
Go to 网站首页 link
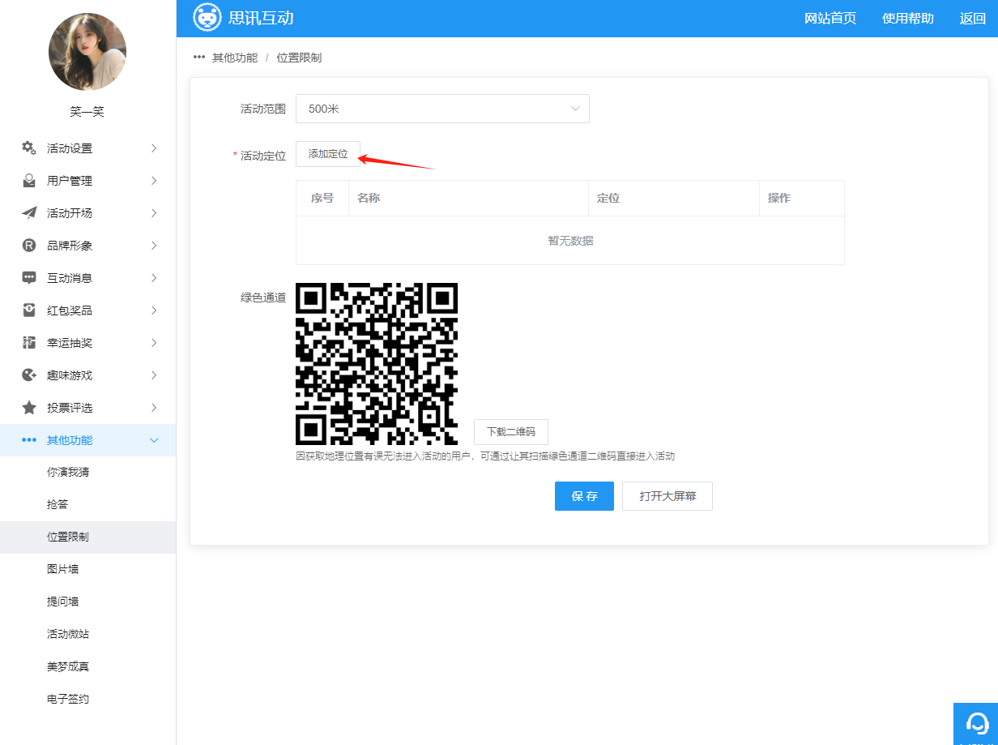pos(830,19)
